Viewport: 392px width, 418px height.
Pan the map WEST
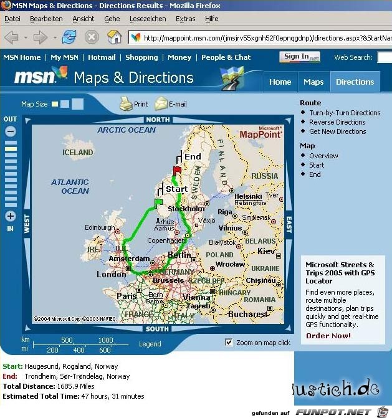(27, 224)
